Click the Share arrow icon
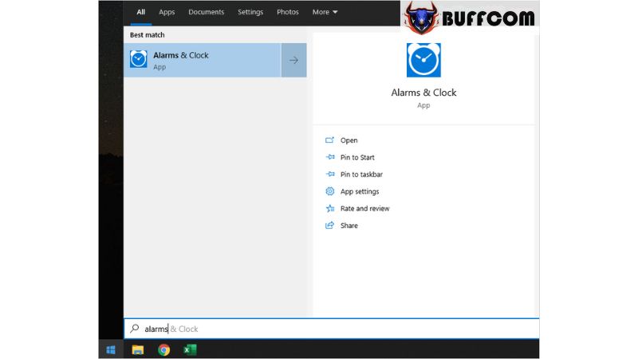 329,225
